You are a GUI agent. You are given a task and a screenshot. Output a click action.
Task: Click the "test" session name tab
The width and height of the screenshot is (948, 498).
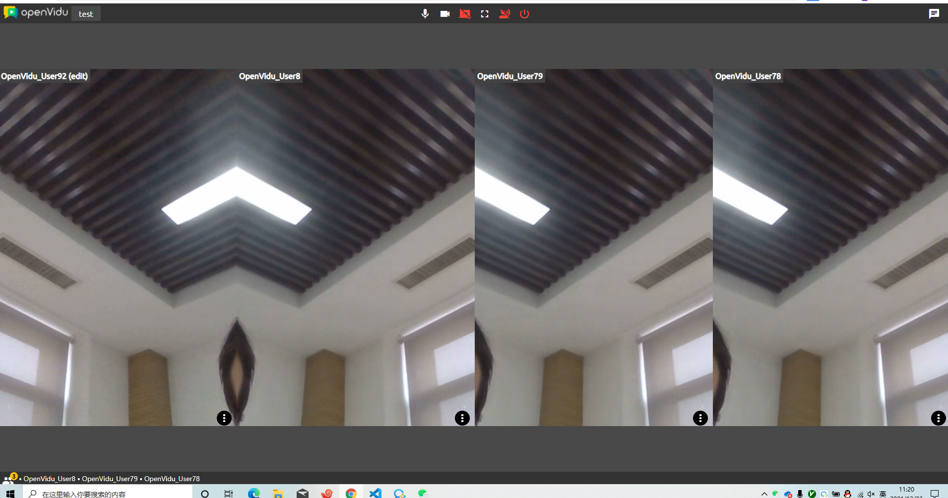tap(86, 14)
